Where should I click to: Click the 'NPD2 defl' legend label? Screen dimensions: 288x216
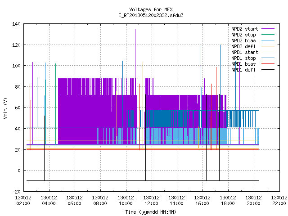tap(243, 46)
